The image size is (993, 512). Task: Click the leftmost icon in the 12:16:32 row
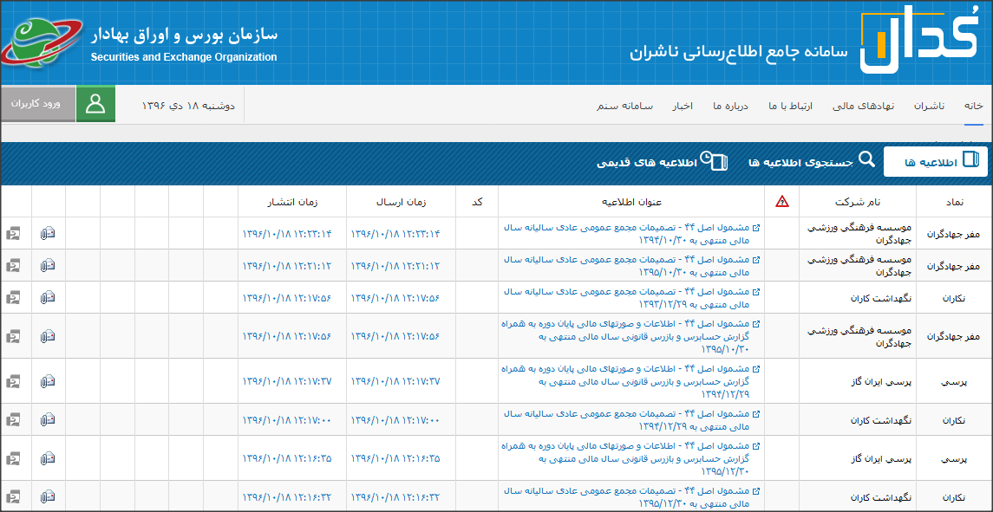click(x=14, y=496)
